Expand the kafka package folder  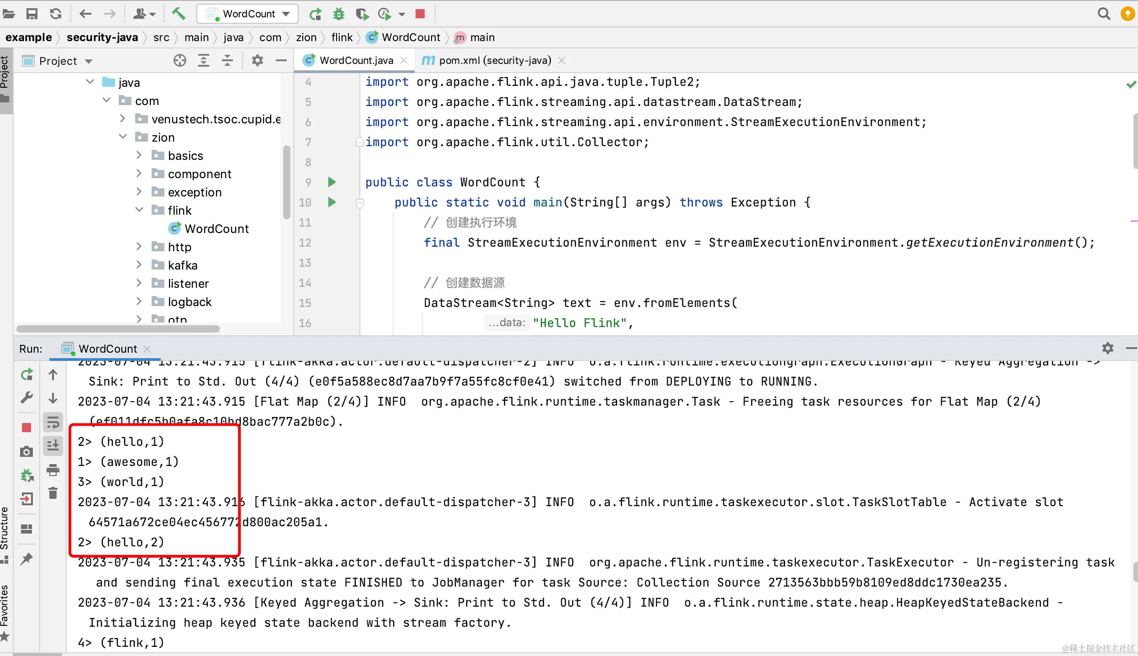tap(139, 265)
